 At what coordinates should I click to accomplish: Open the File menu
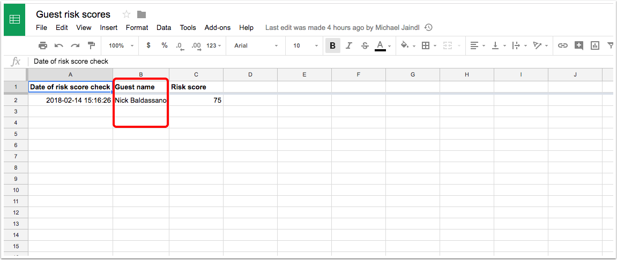click(x=41, y=27)
